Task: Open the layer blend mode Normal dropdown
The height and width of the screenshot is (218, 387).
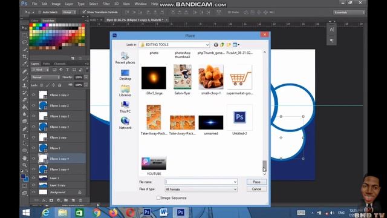Action: [46, 78]
